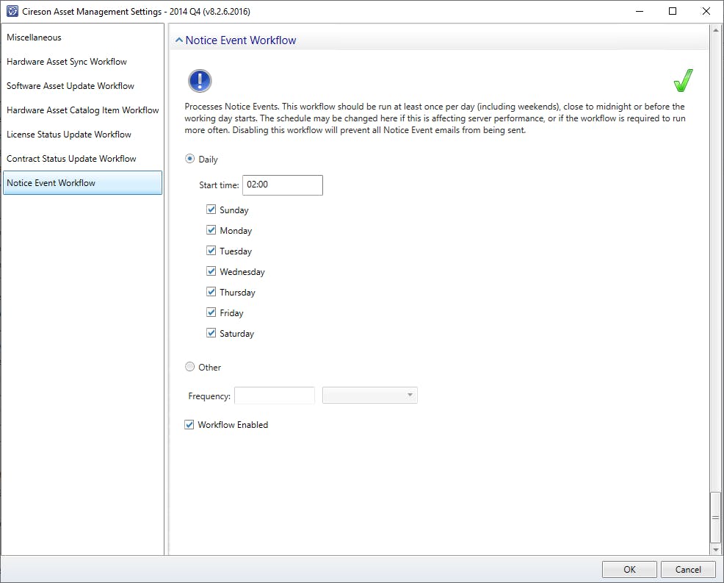Choose the Other schedule radio button

[x=190, y=367]
